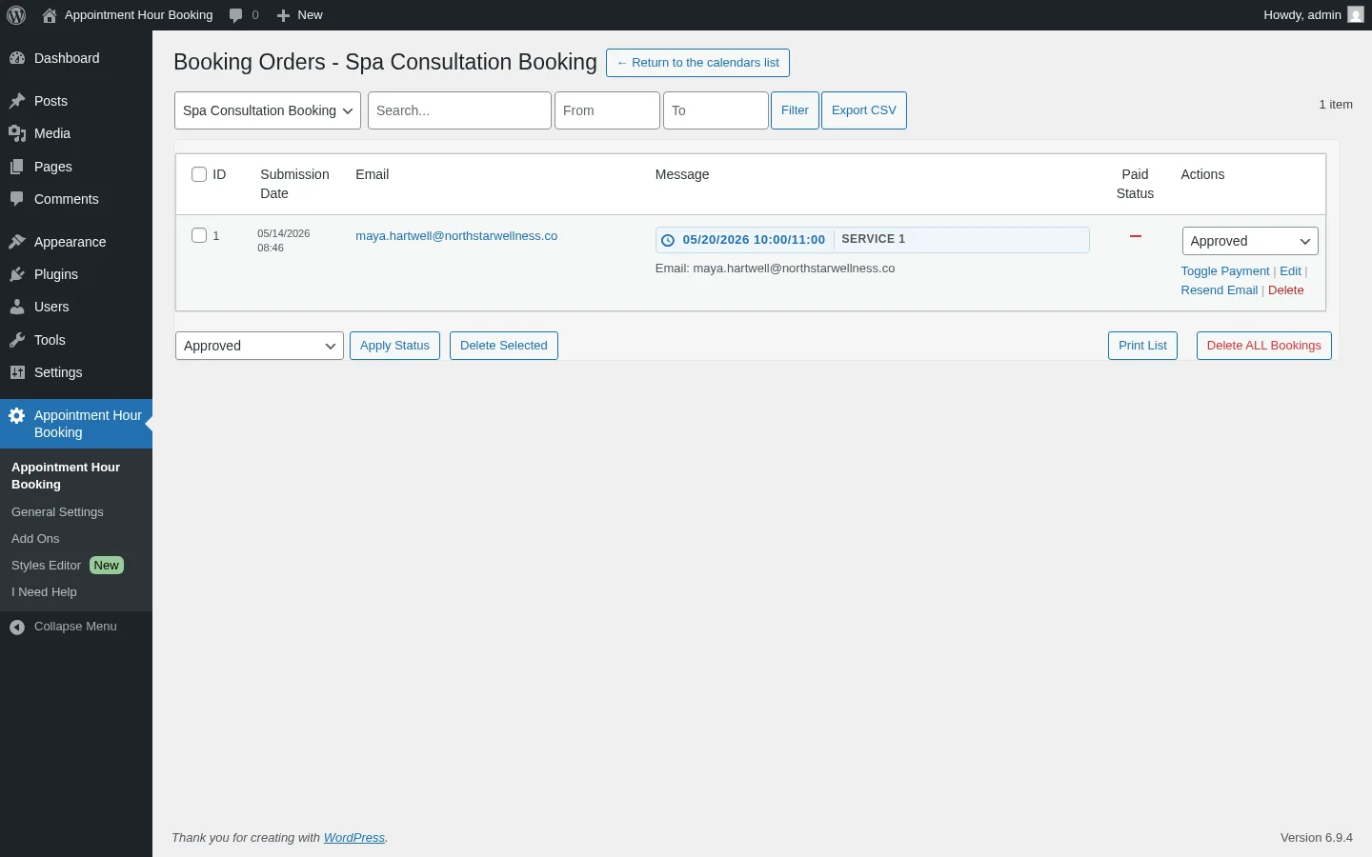Open Settings menu item

click(76, 372)
